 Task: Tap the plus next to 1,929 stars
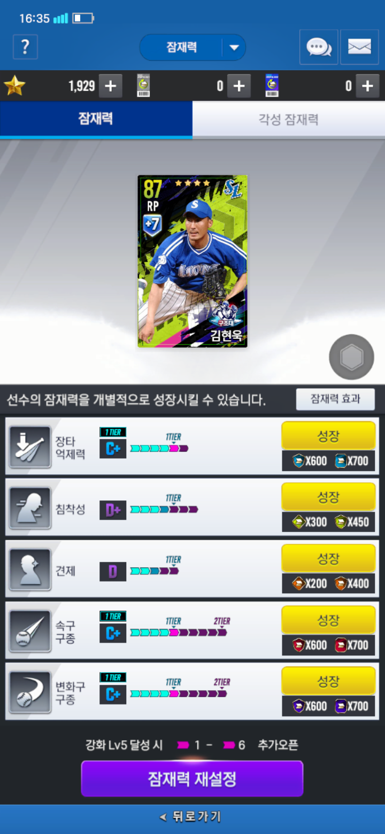pos(111,86)
